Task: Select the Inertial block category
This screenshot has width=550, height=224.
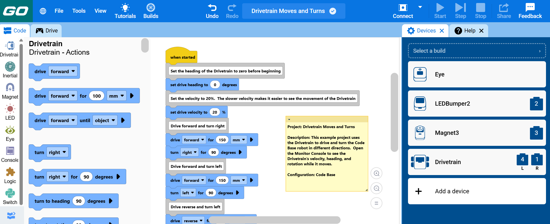Action: click(x=10, y=70)
